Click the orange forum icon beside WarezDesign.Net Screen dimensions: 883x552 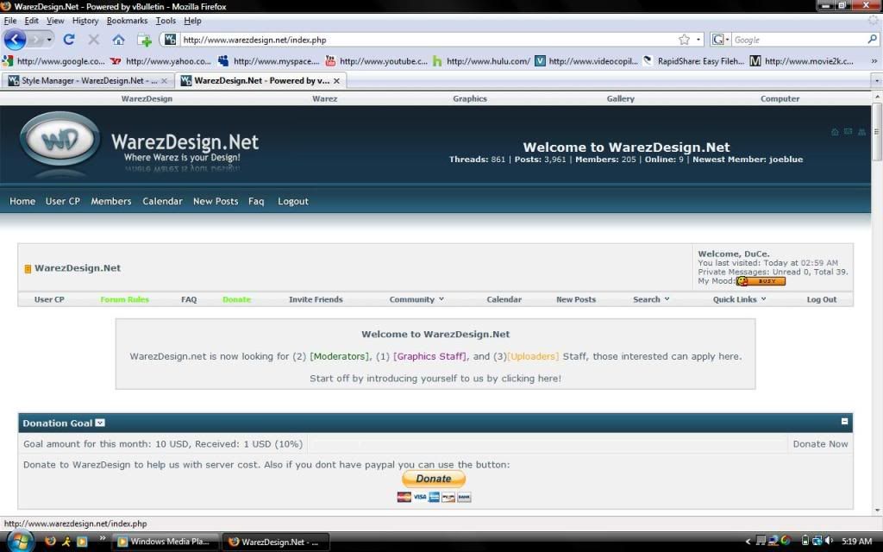[28, 269]
